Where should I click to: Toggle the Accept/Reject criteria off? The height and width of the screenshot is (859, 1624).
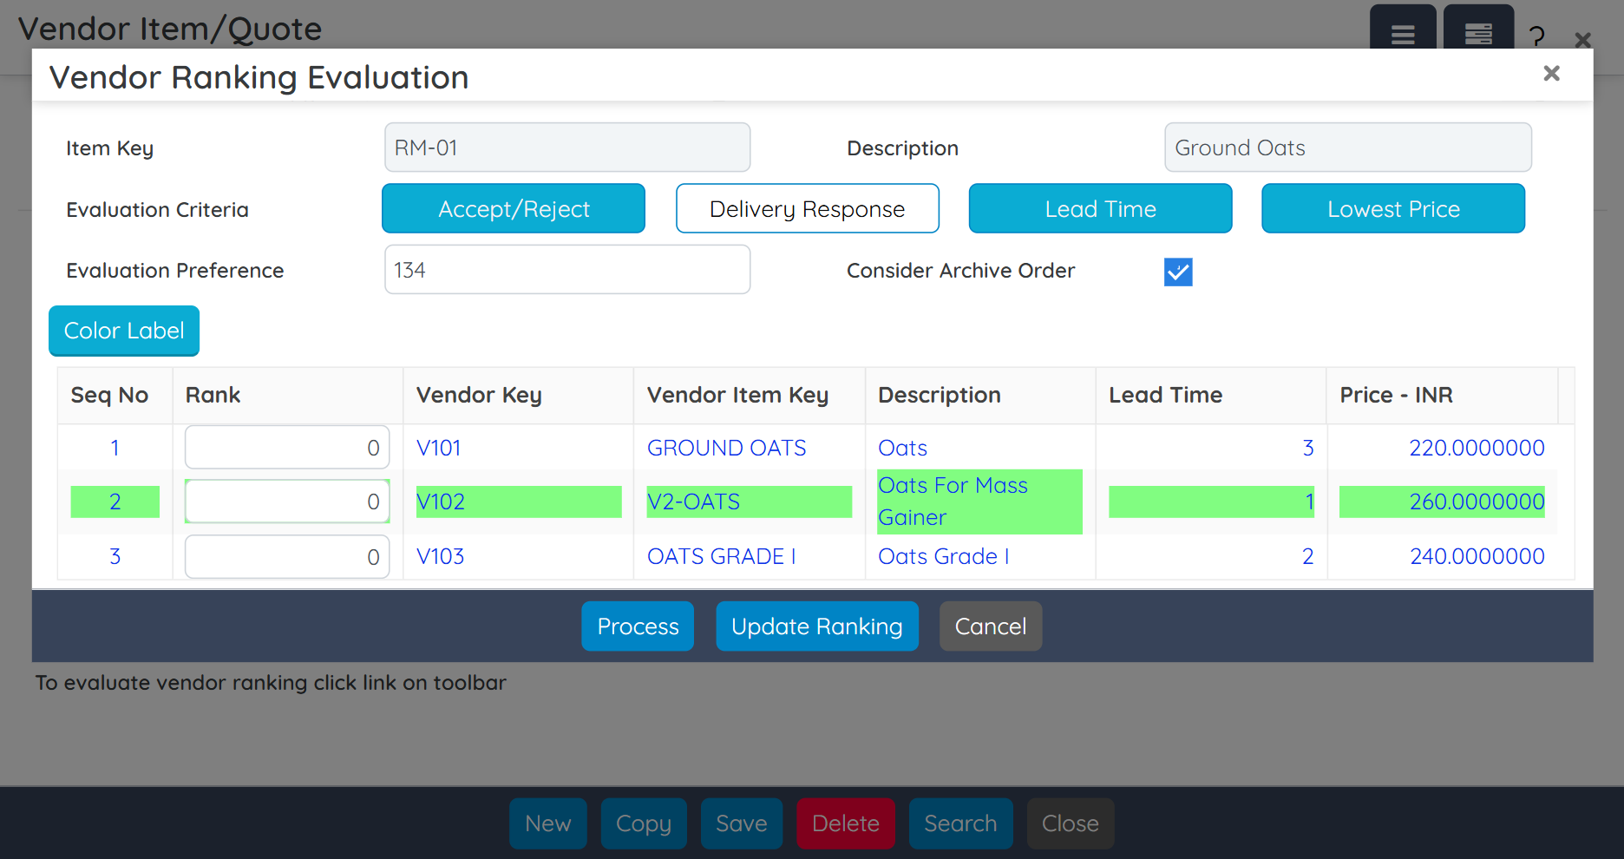(x=513, y=208)
